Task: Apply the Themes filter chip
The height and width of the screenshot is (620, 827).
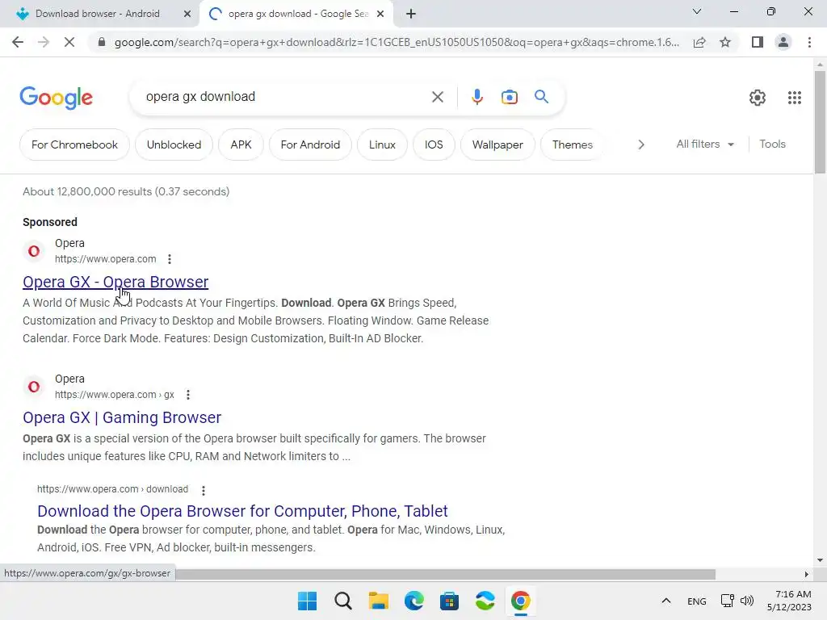Action: click(573, 145)
